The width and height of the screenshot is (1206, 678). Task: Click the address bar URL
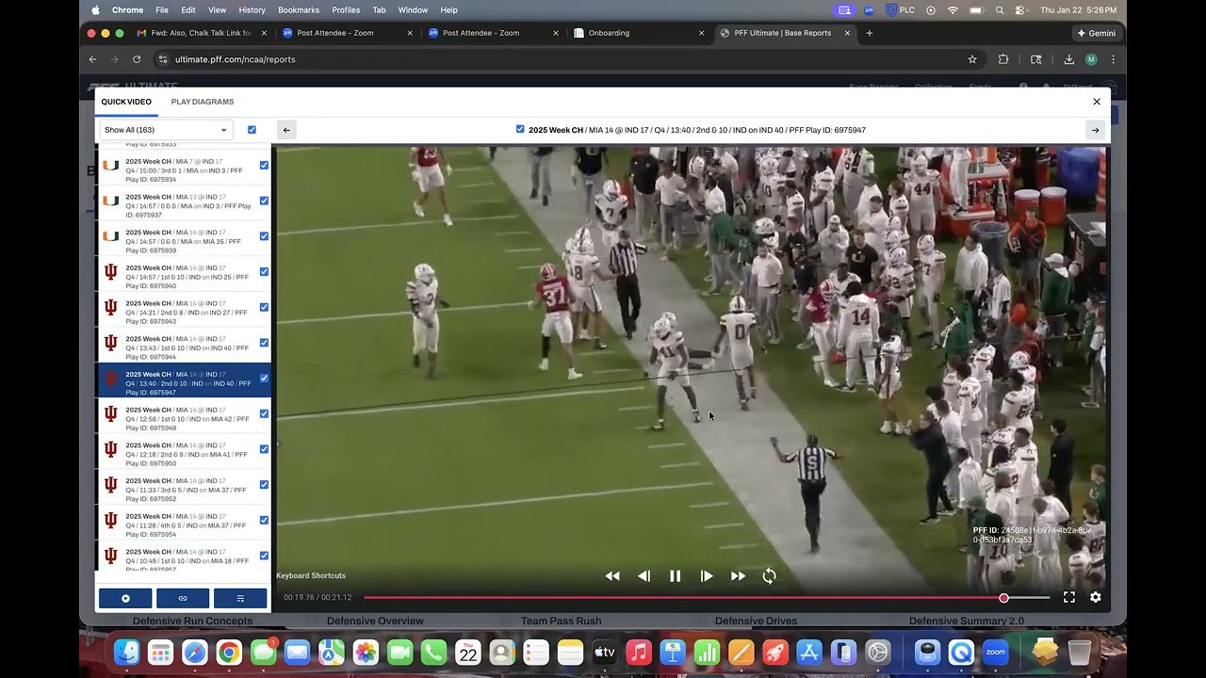tap(236, 59)
